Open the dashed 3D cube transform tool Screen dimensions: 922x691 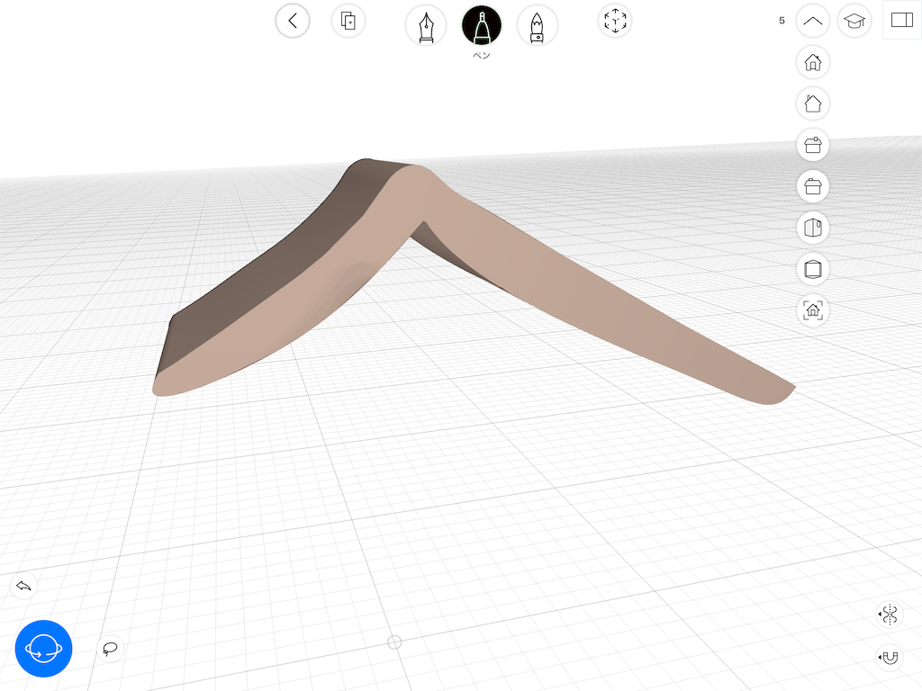tap(615, 22)
